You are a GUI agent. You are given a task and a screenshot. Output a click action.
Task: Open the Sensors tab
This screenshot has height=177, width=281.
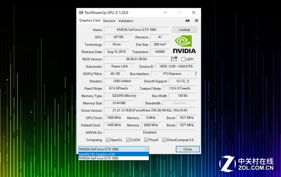pyautogui.click(x=109, y=21)
